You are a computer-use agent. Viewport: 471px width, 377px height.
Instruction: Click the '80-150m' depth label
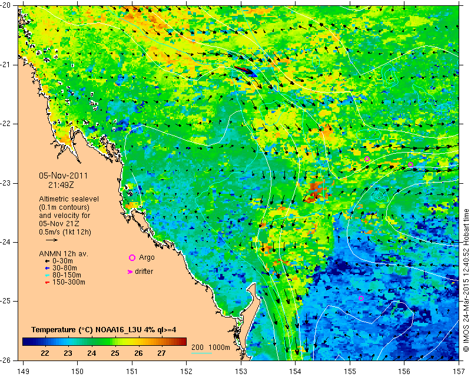coord(67,275)
